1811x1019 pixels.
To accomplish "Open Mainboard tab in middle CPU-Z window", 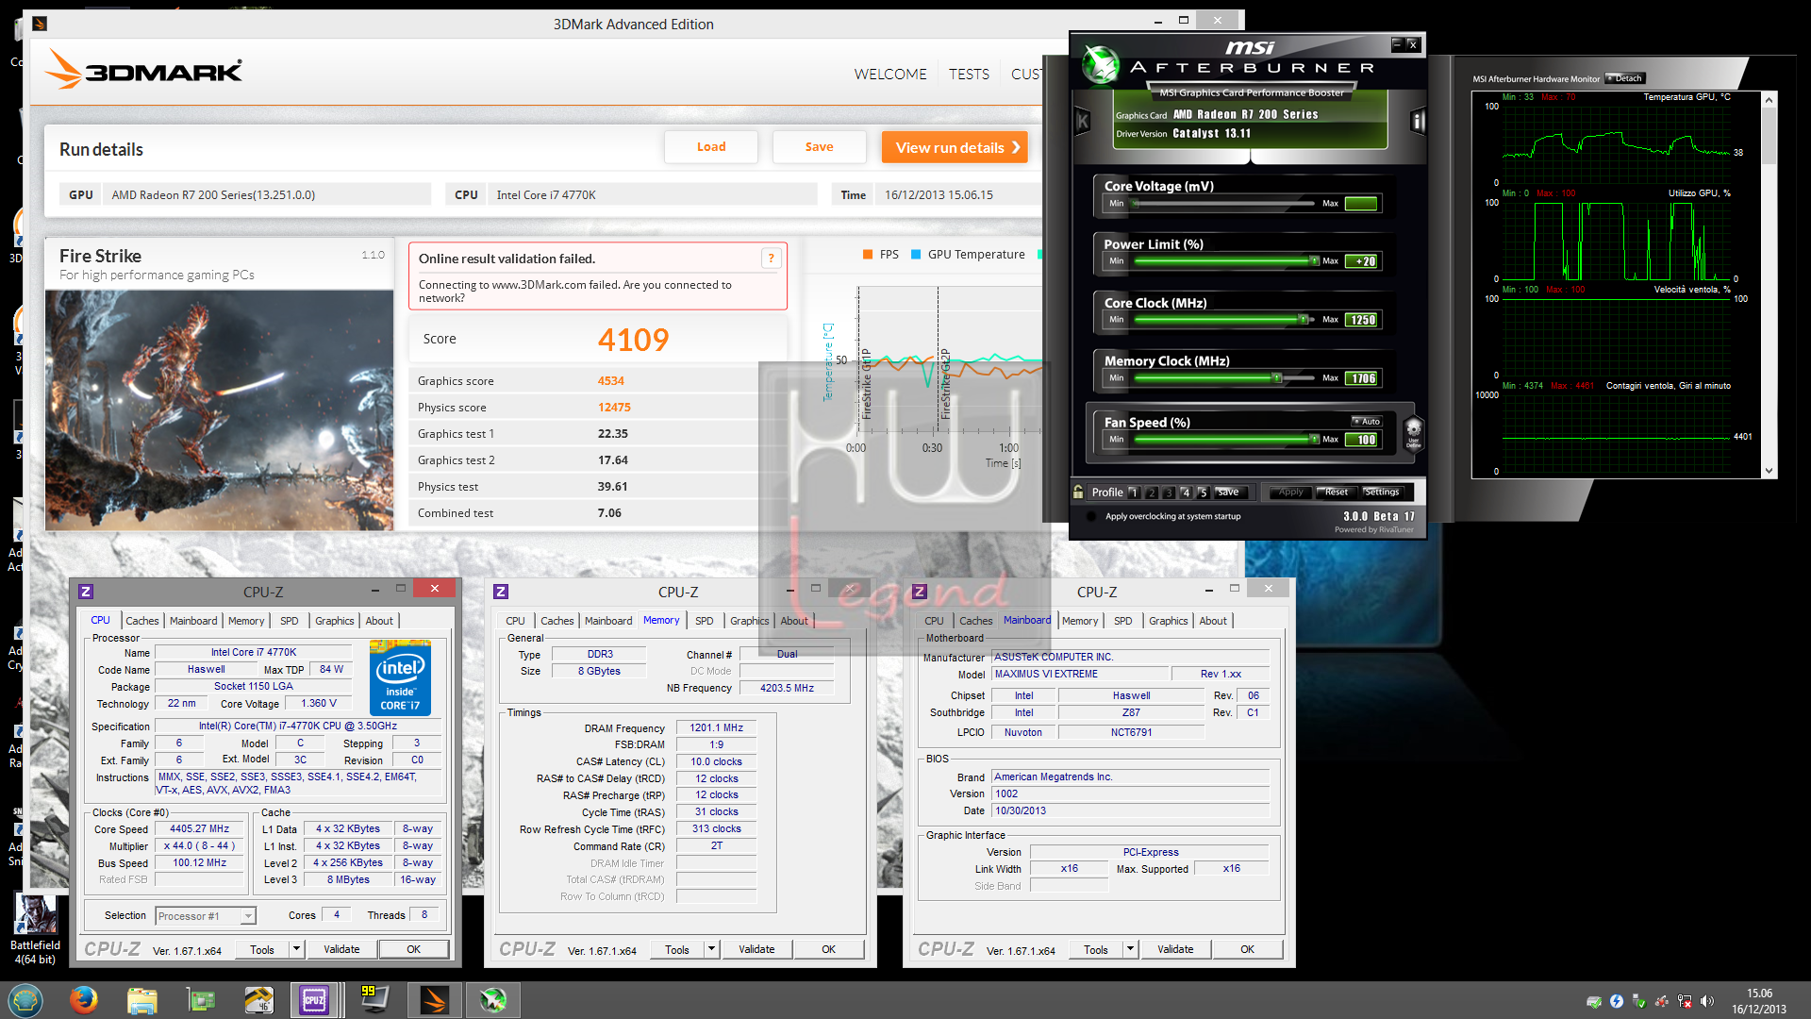I will [608, 621].
